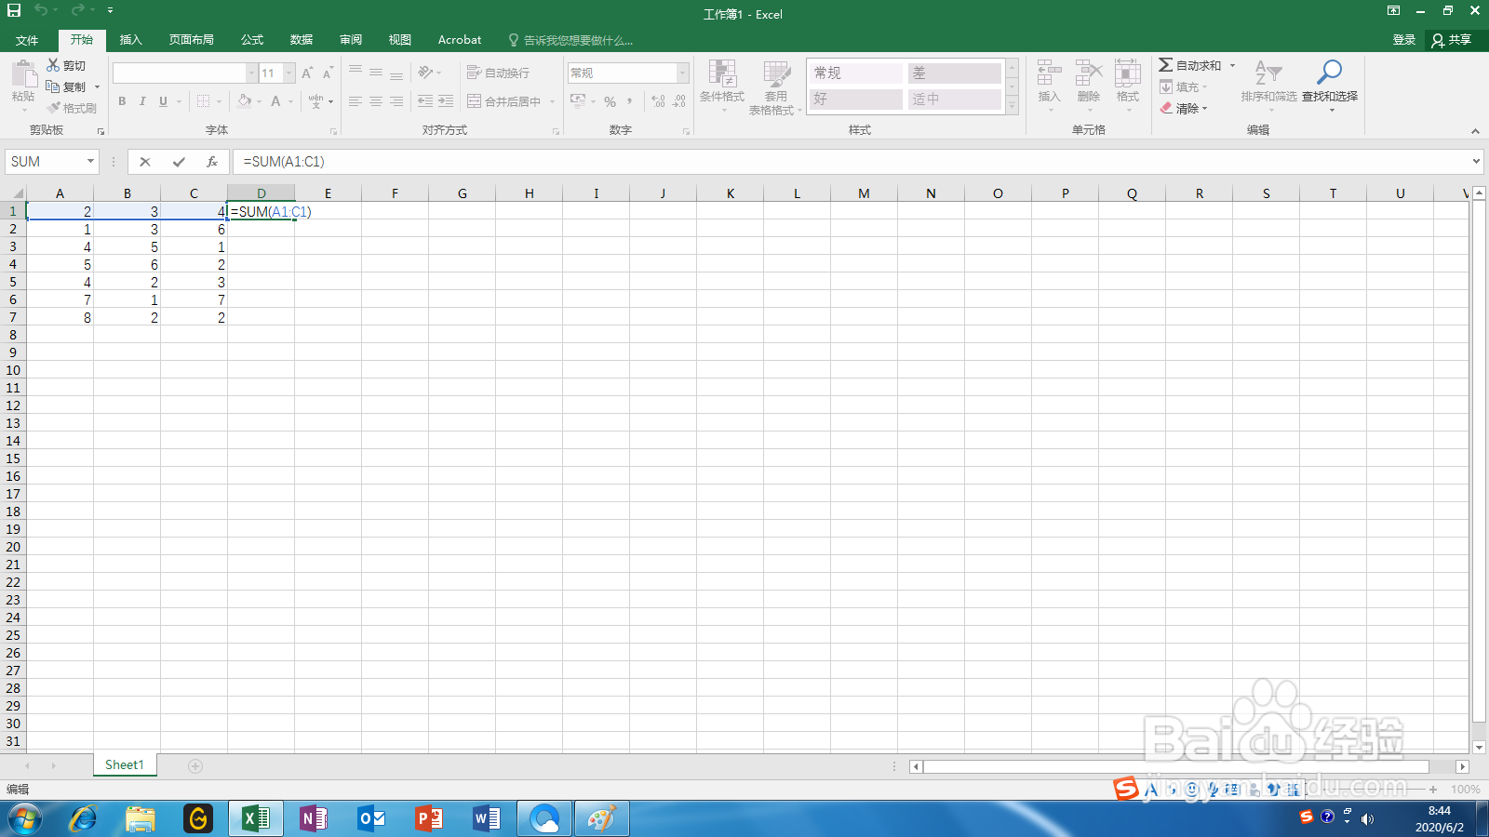Click the AutoSum button
Viewport: 1489px width, 837px height.
tap(1189, 66)
